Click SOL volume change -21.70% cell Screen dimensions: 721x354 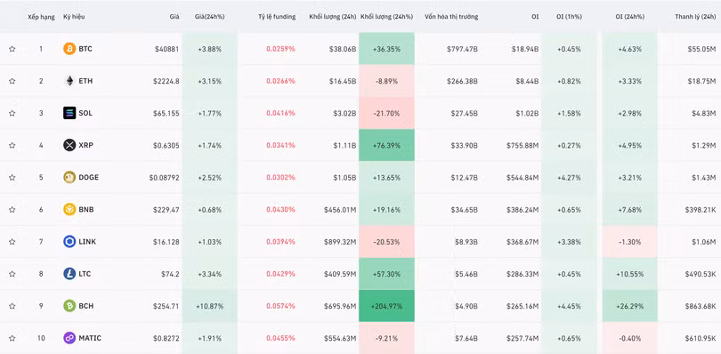[x=386, y=113]
